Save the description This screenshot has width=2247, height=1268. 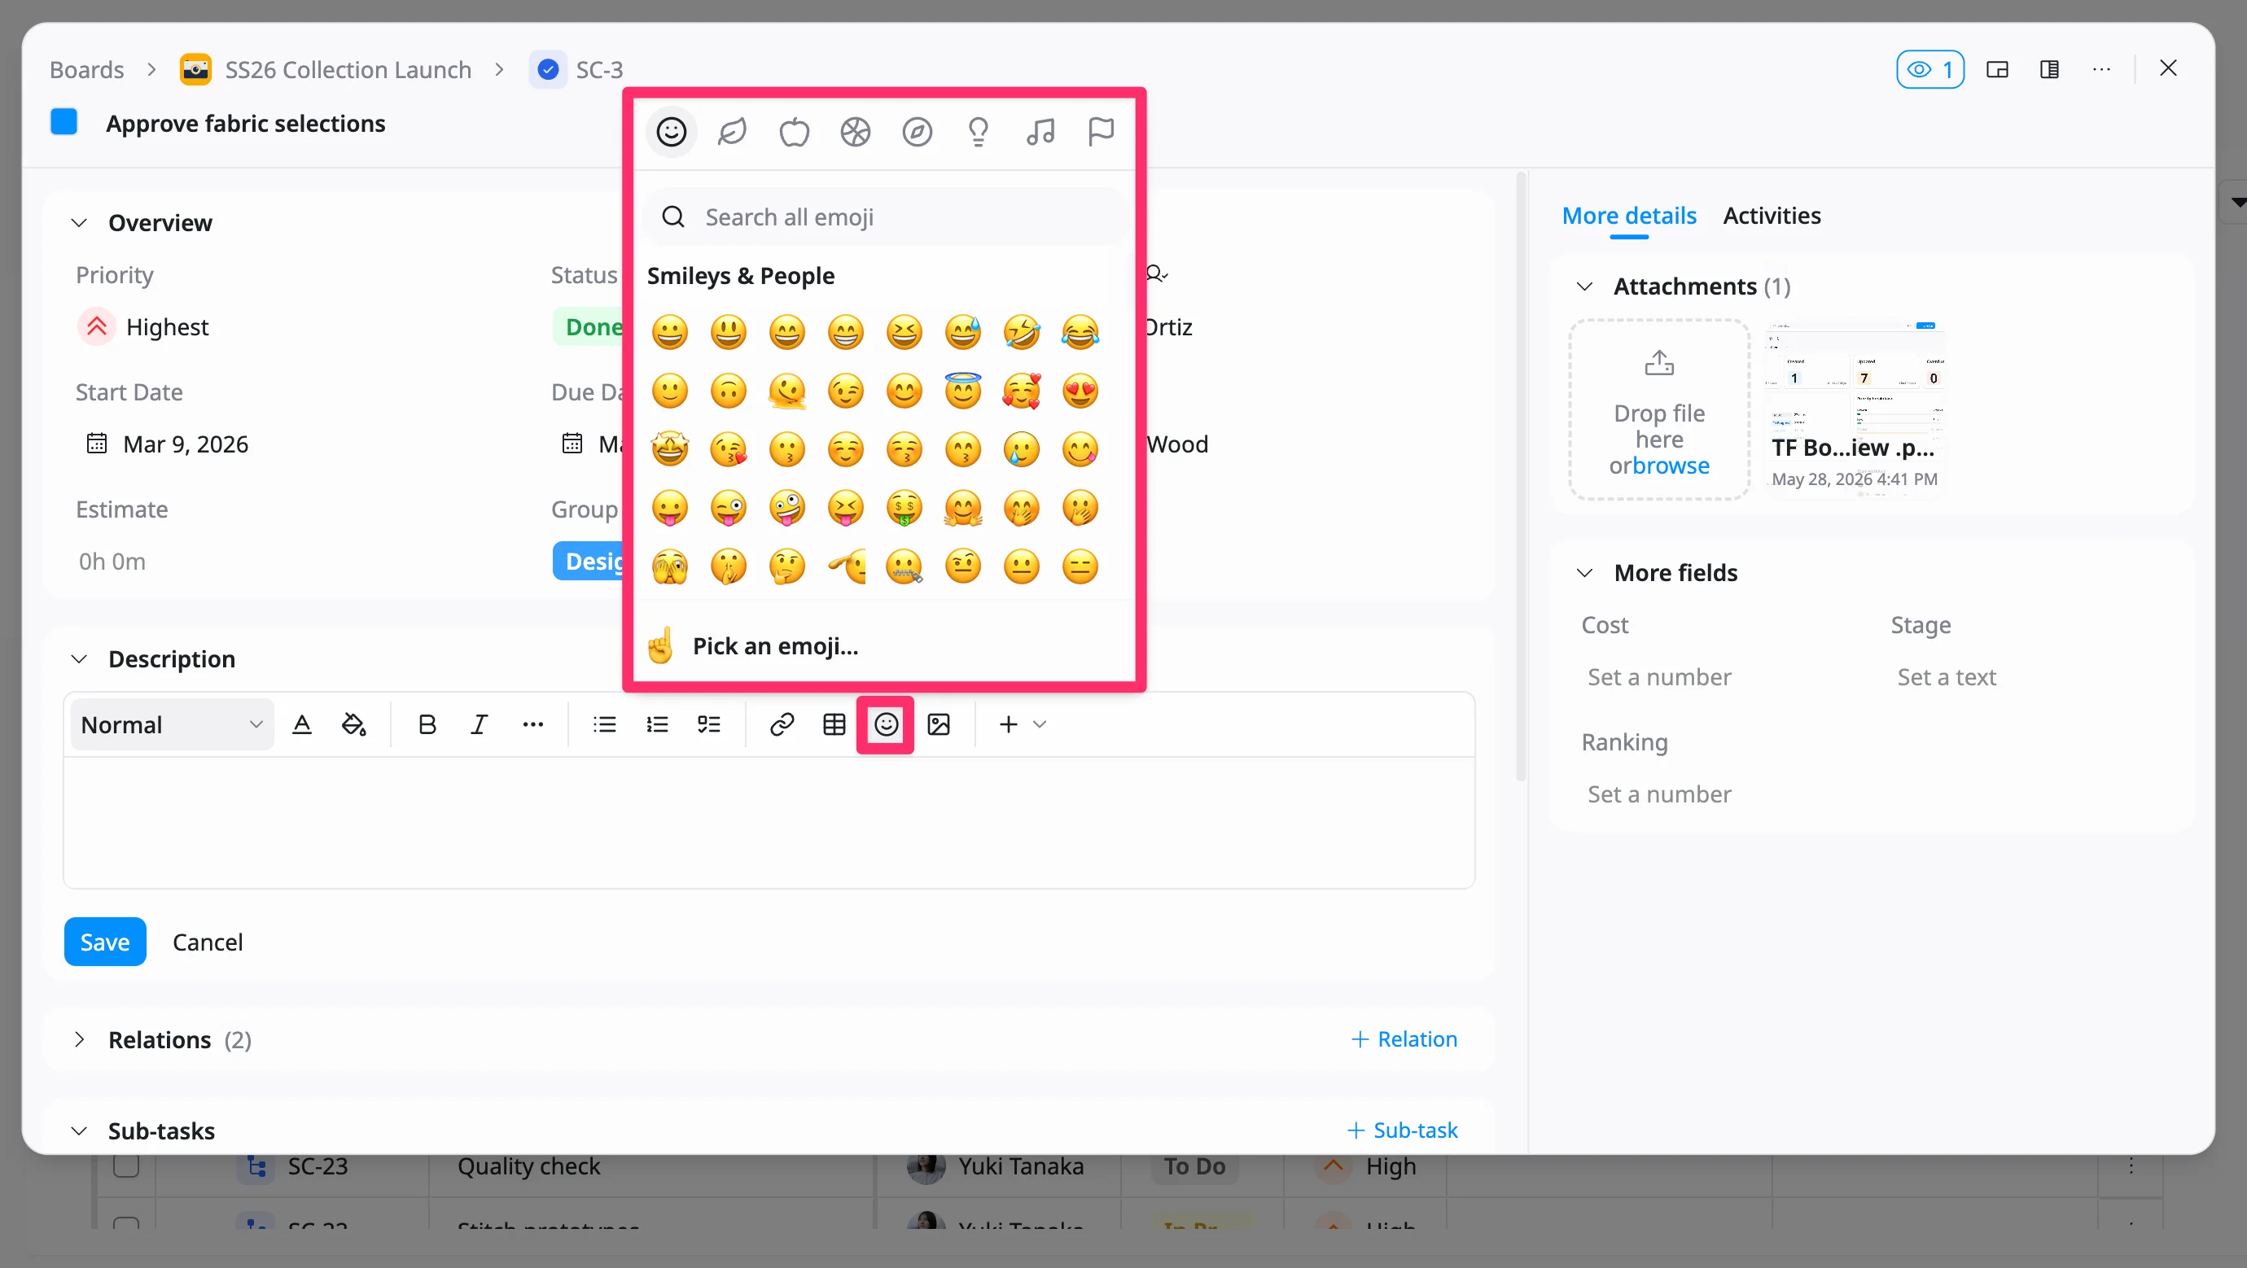[105, 942]
